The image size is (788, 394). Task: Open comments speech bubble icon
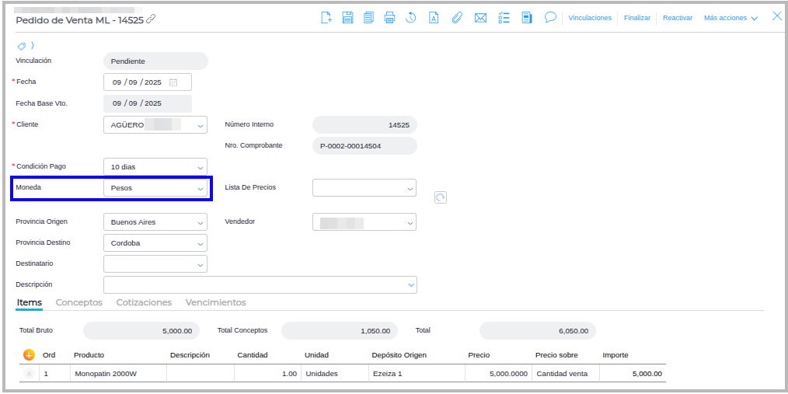pyautogui.click(x=550, y=17)
